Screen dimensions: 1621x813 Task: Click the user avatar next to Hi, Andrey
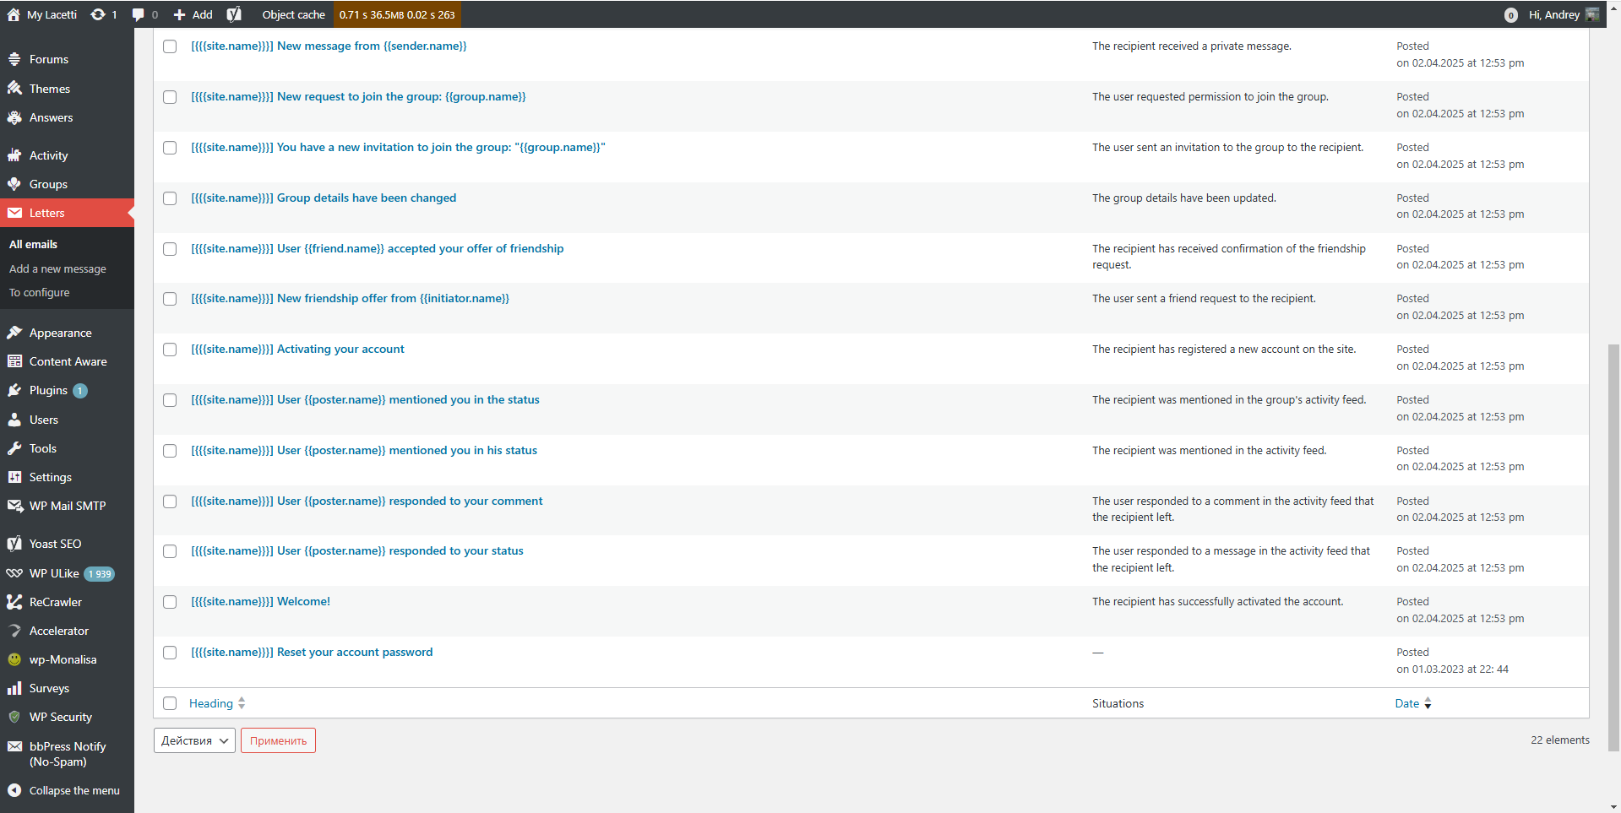click(1592, 14)
